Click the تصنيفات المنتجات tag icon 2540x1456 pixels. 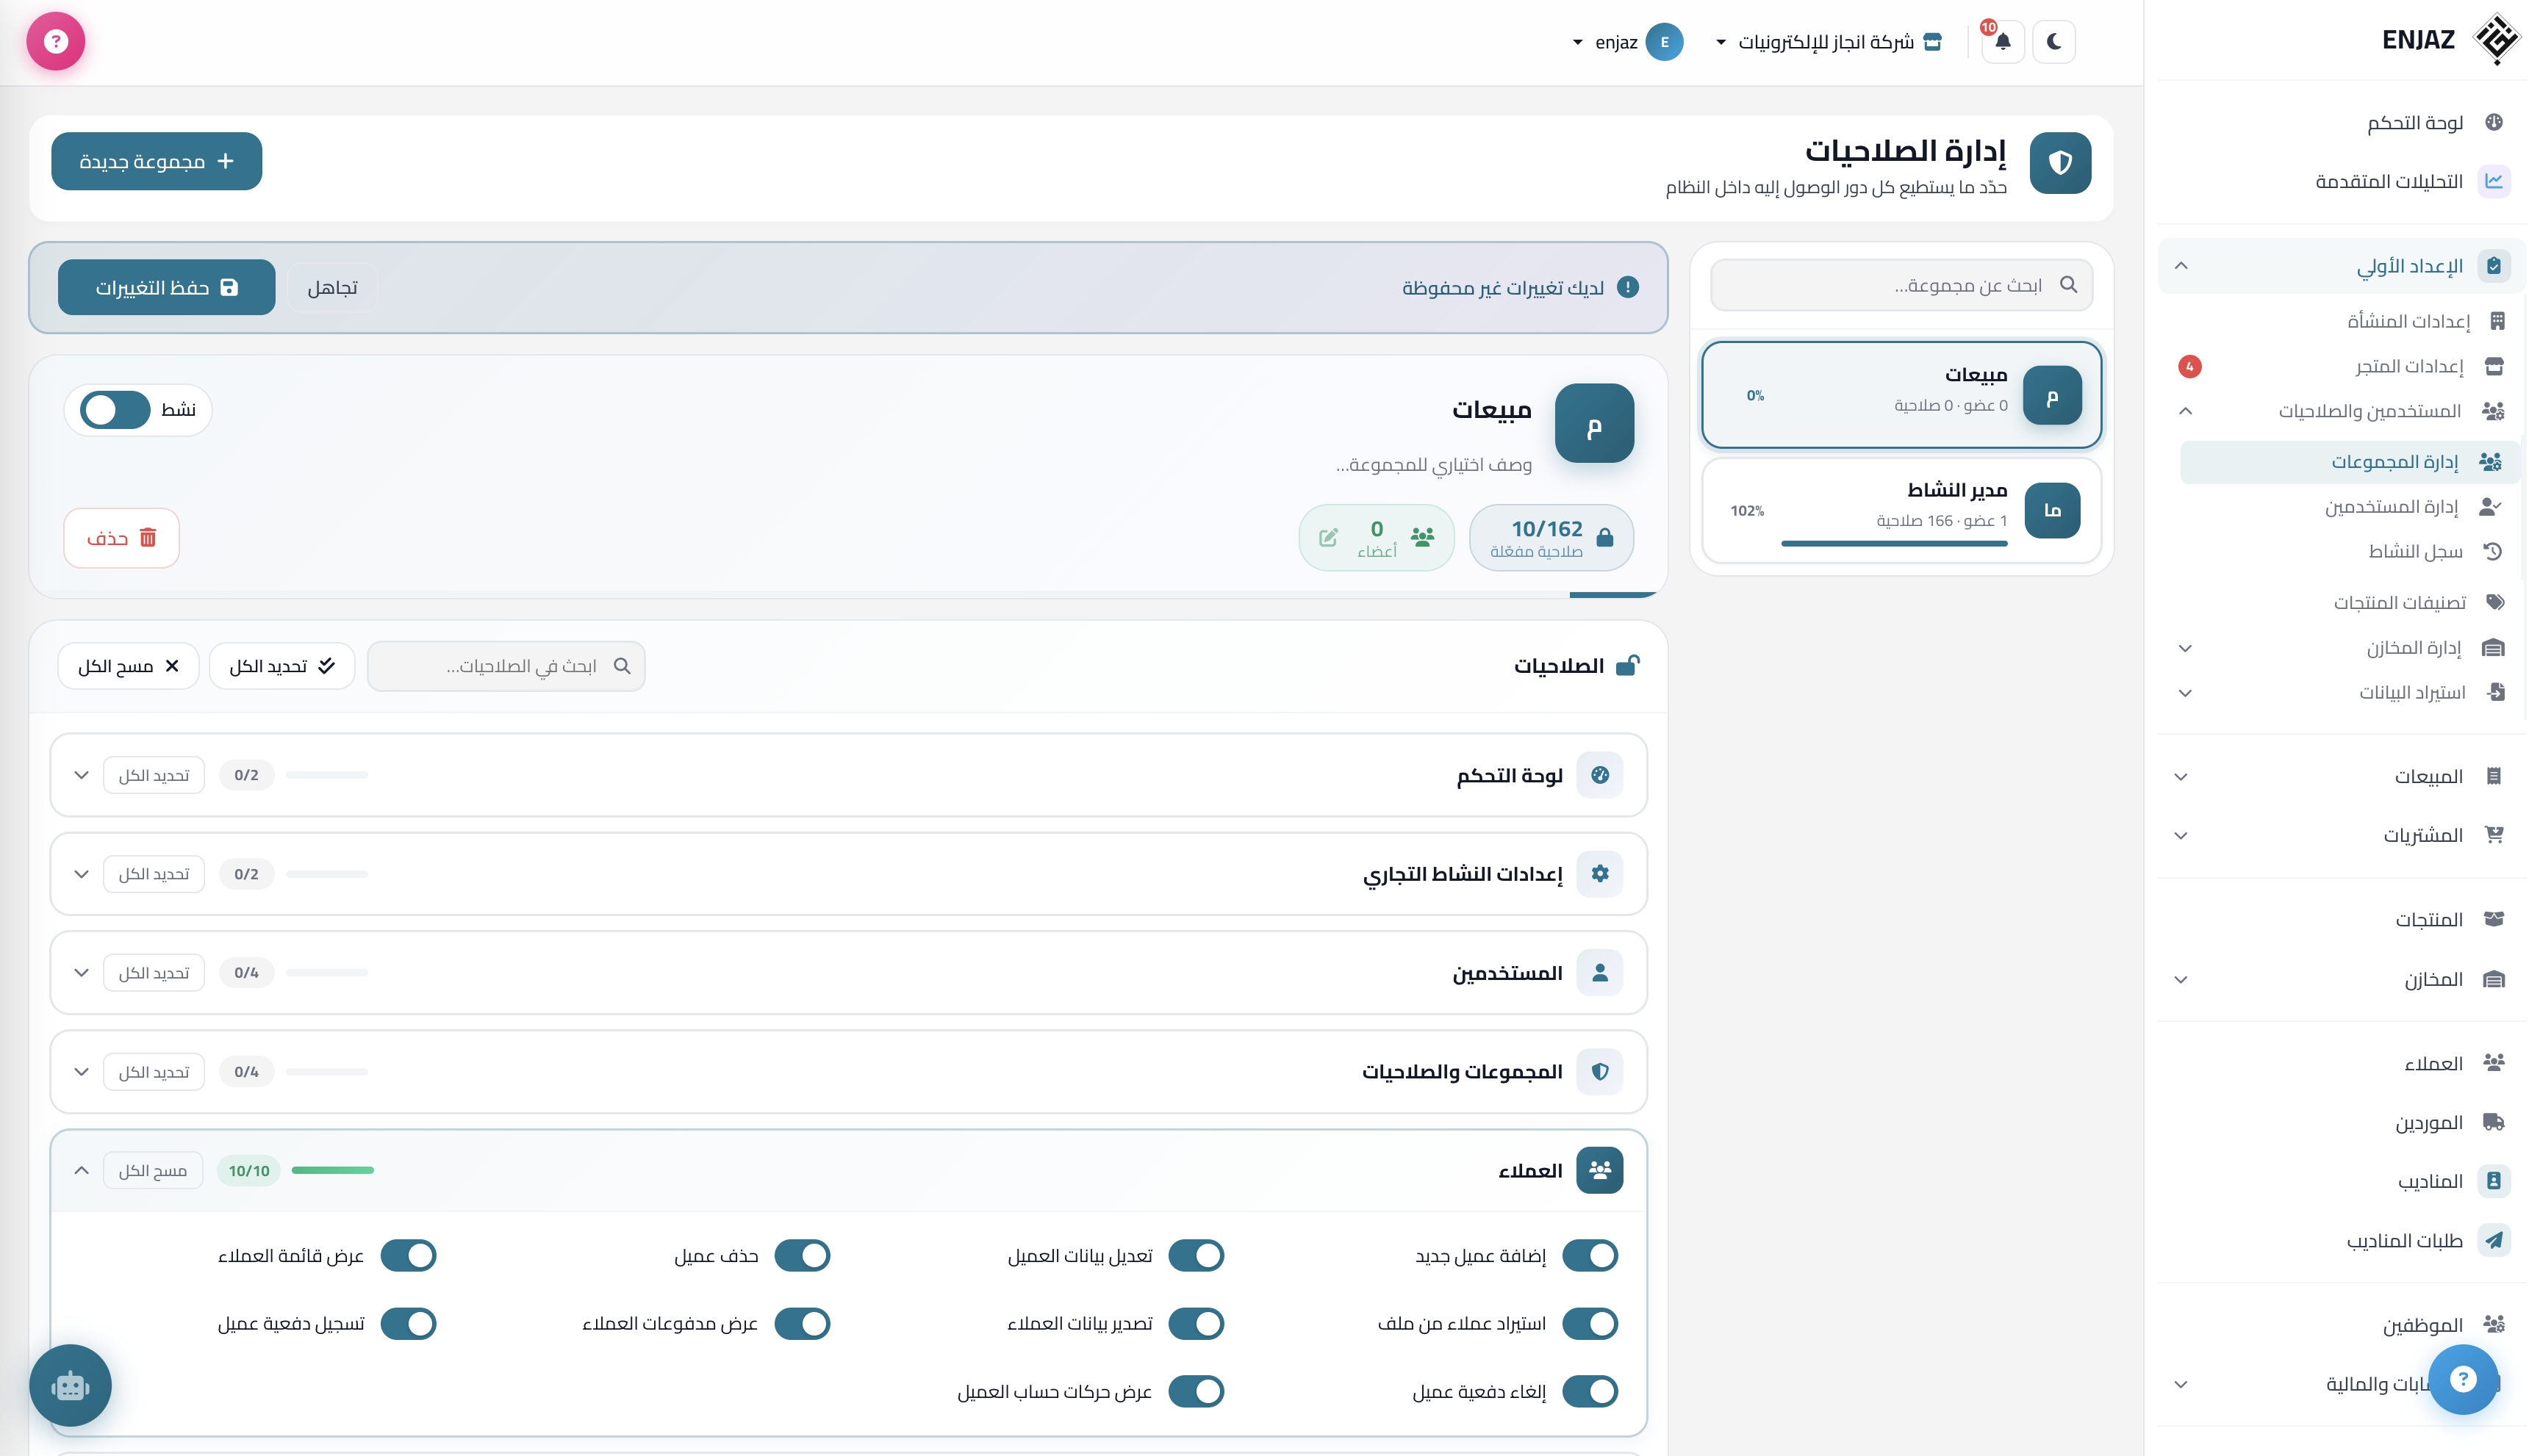pyautogui.click(x=2495, y=602)
